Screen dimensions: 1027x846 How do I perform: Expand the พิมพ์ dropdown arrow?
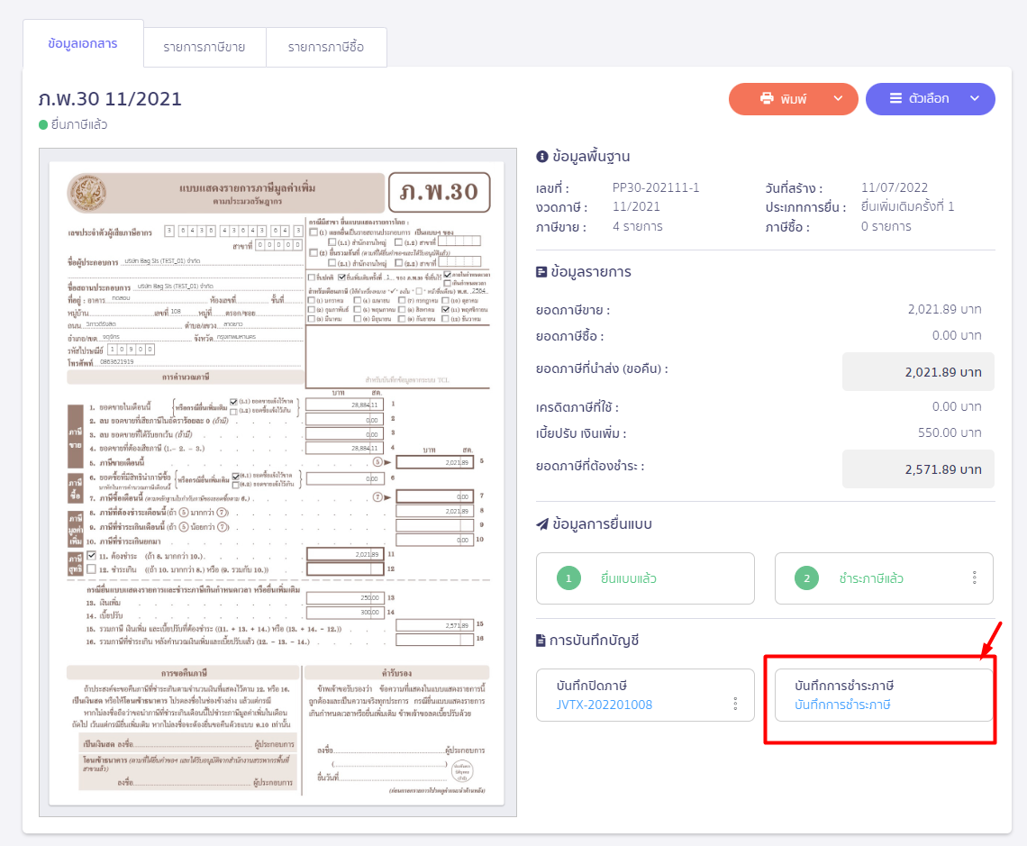838,99
